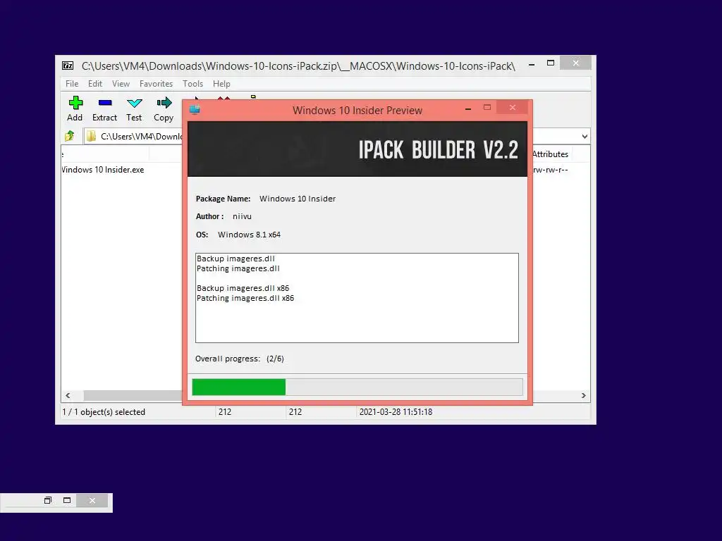This screenshot has width=722, height=541.
Task: Click the iPack installer title bar icon
Action: pyautogui.click(x=195, y=109)
